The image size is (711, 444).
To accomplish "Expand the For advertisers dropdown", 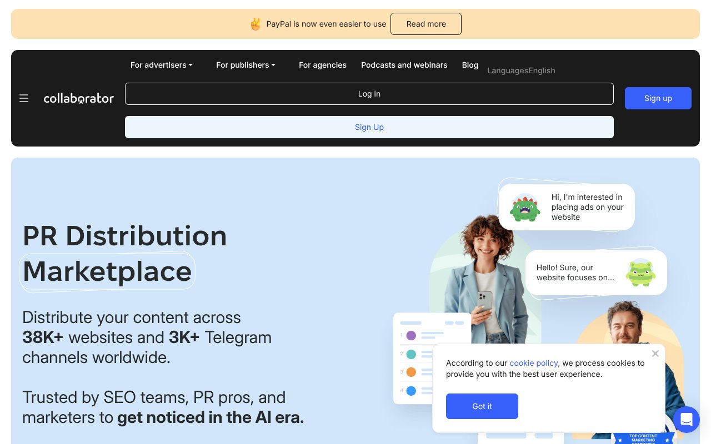I will tap(161, 65).
